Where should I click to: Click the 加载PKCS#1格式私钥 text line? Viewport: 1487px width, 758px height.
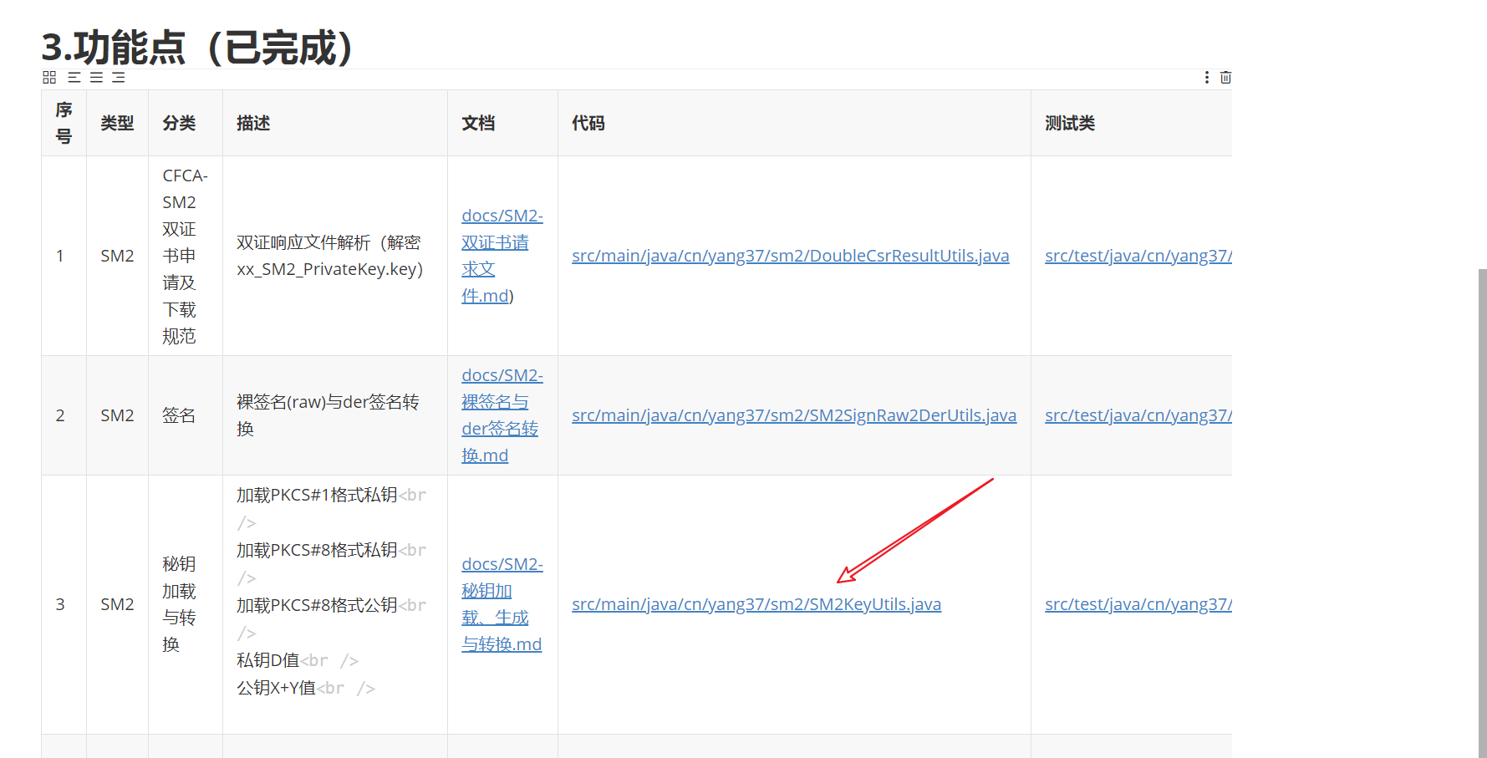[317, 495]
